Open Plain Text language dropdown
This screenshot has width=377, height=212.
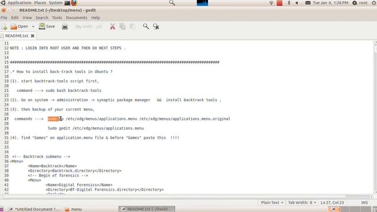tap(272, 203)
